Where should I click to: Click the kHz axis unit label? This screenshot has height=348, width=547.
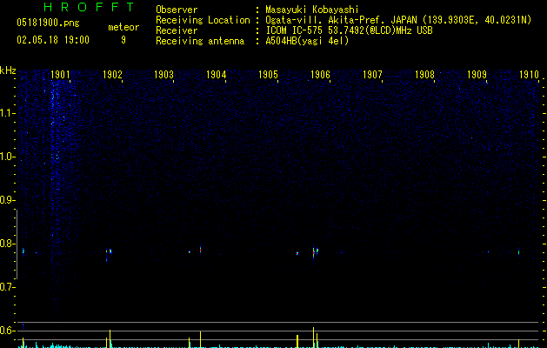coord(8,70)
